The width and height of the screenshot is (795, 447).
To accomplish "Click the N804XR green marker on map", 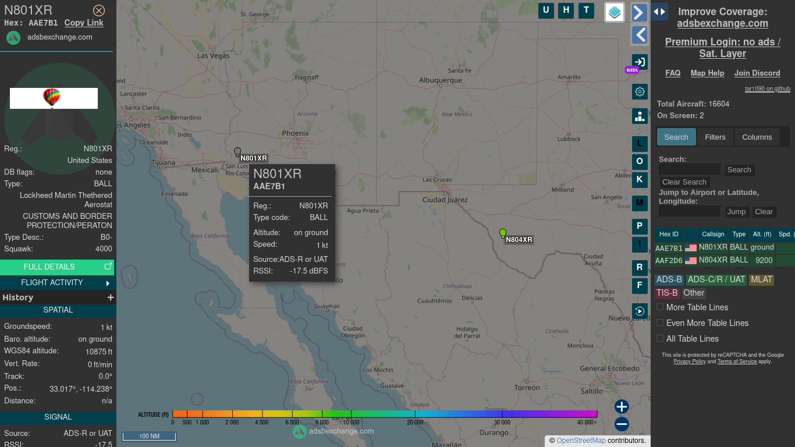I will 503,234.
